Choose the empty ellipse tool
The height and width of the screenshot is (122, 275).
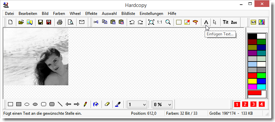point(27,104)
